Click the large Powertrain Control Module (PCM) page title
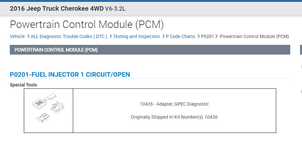Viewport: 302px width, 143px height. click(x=87, y=24)
